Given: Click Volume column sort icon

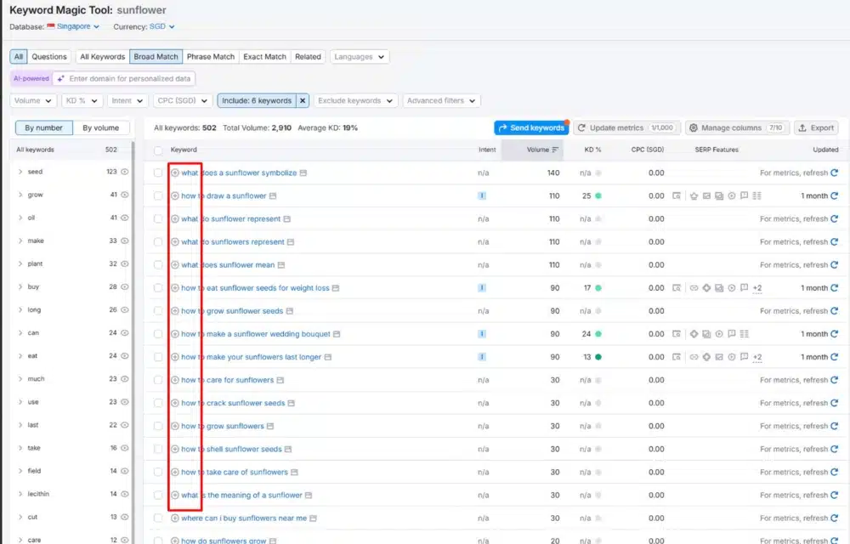Looking at the screenshot, I should [555, 150].
